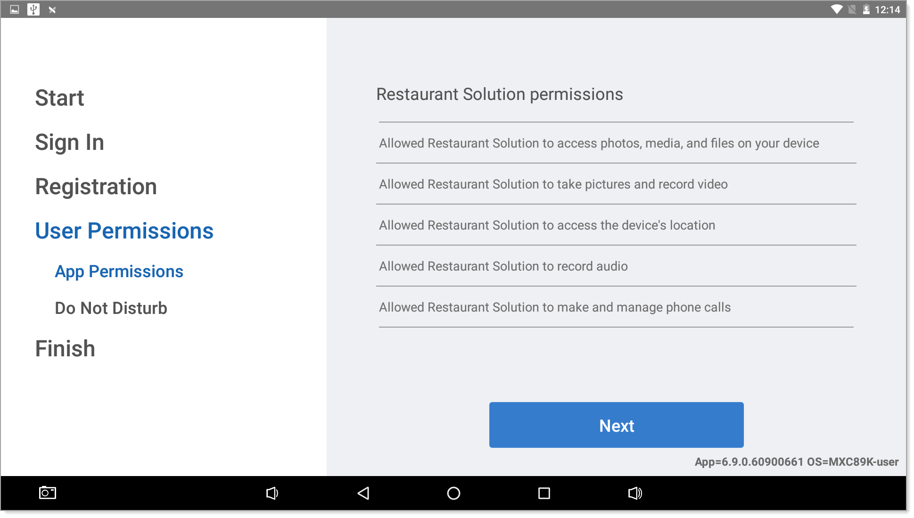914x518 pixels.
Task: Click the recents square icon
Action: (x=543, y=493)
